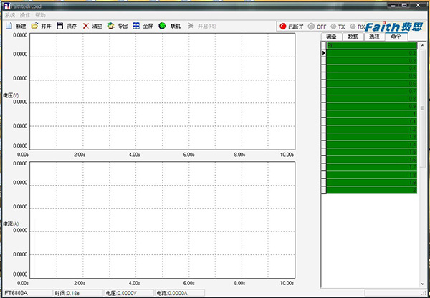Click the 新建 (New) toolbar icon
The height and width of the screenshot is (298, 430).
coord(9,26)
